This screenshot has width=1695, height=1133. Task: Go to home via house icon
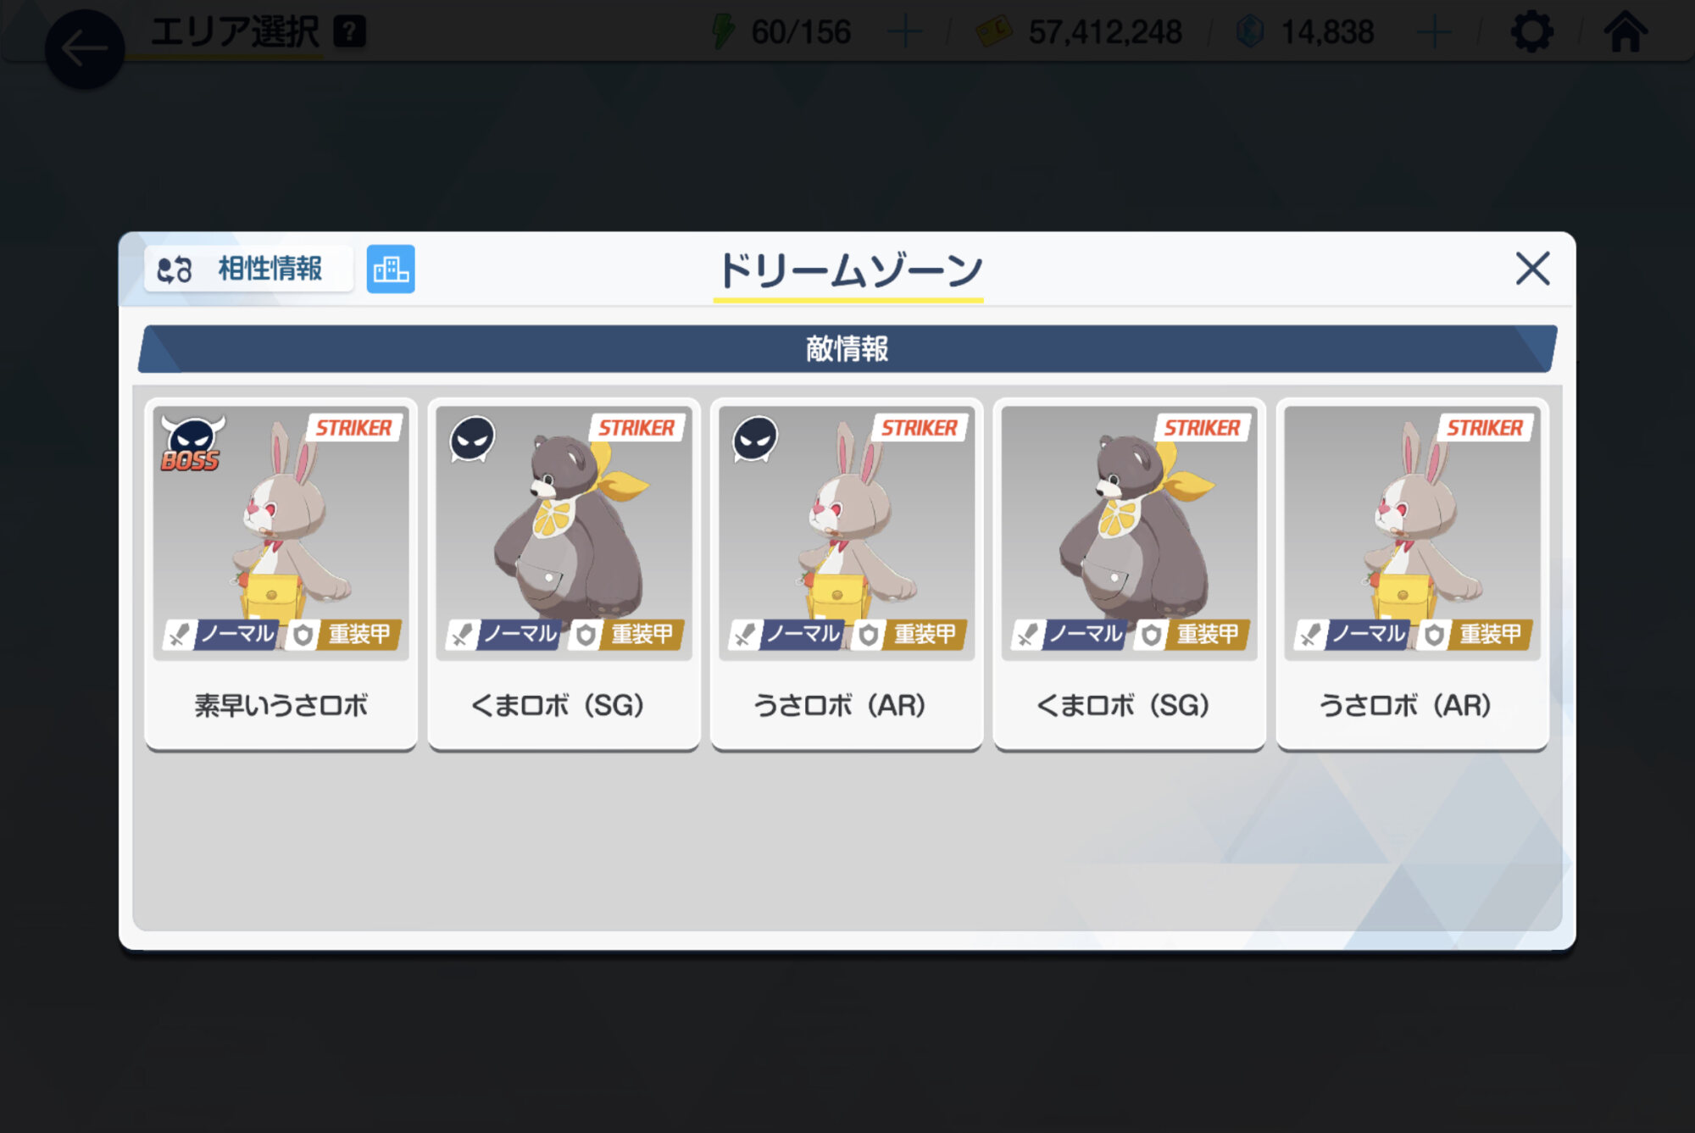point(1626,31)
